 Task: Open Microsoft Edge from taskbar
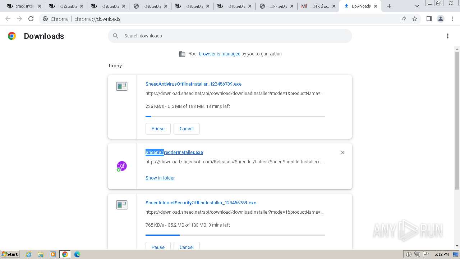pos(77,254)
